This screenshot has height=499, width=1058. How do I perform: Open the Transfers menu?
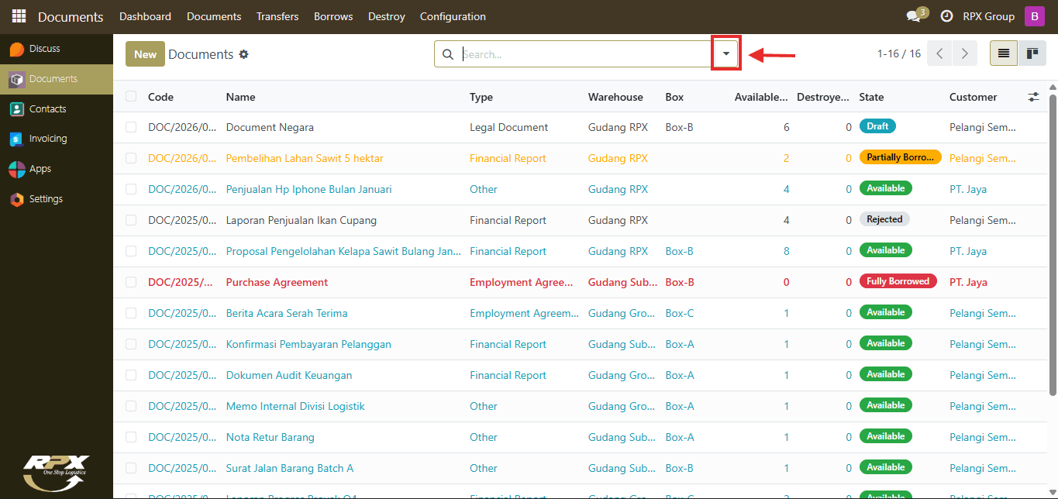point(277,16)
